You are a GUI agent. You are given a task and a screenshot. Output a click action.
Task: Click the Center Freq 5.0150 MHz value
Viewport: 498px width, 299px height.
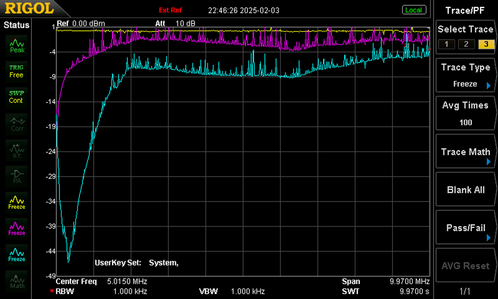127,281
